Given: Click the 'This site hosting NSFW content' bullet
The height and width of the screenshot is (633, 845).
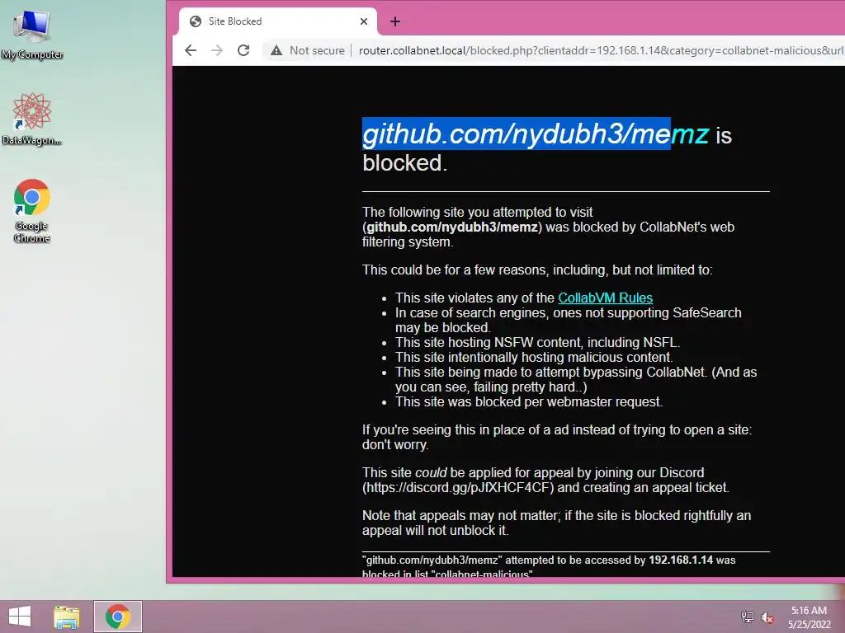Looking at the screenshot, I should [x=537, y=342].
